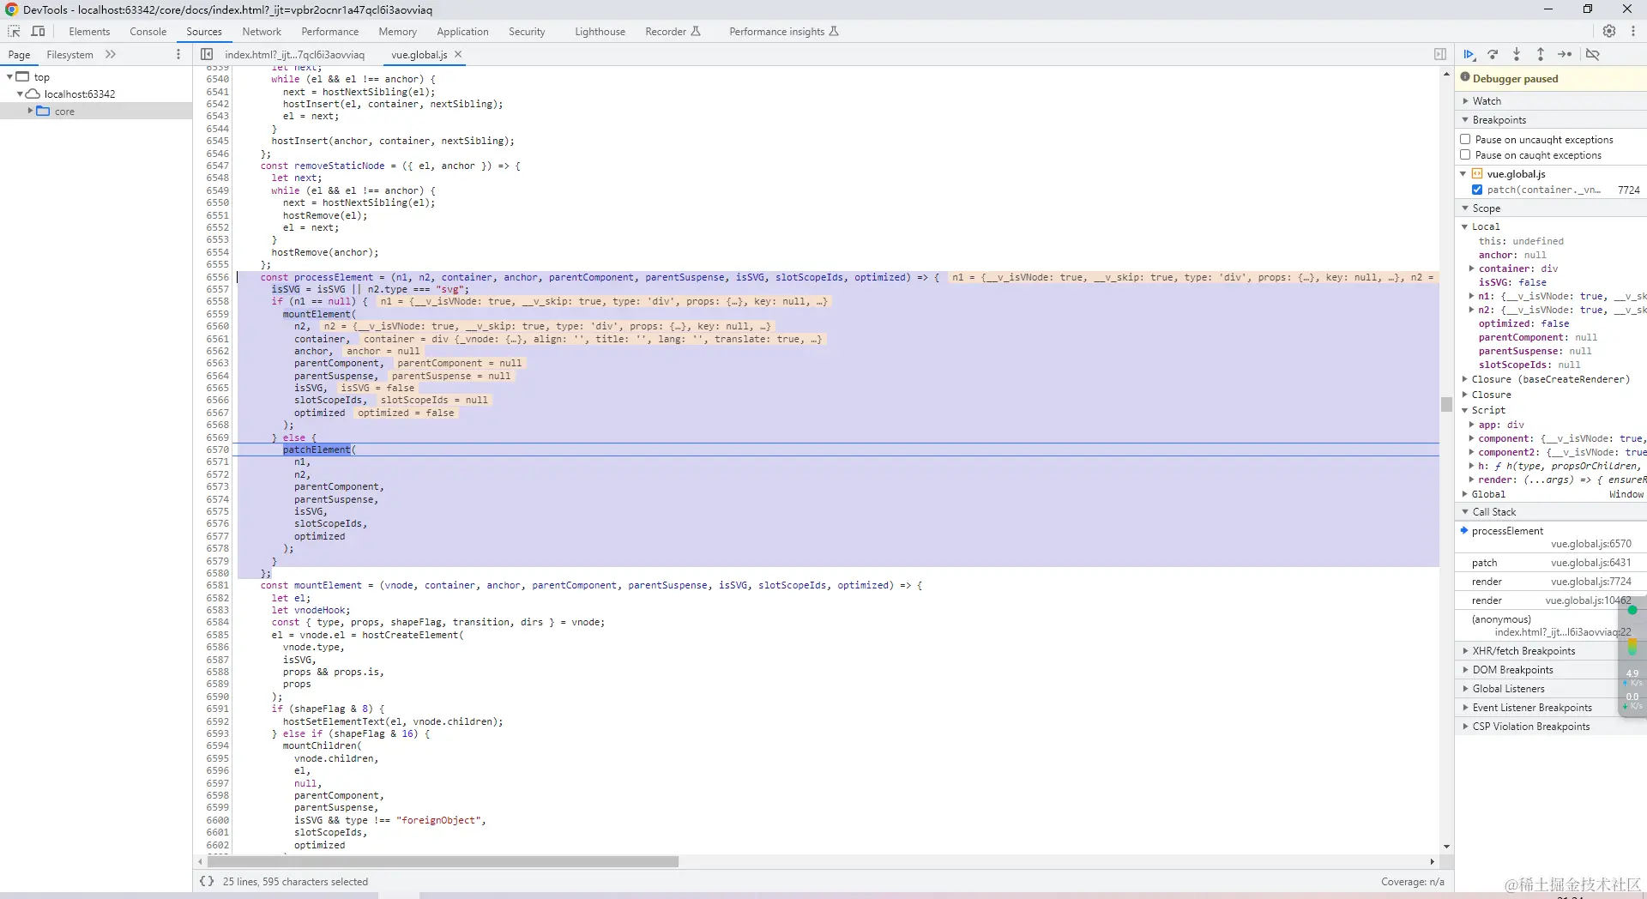Select the Filesystem navigator tab
This screenshot has height=899, width=1647.
[x=69, y=55]
